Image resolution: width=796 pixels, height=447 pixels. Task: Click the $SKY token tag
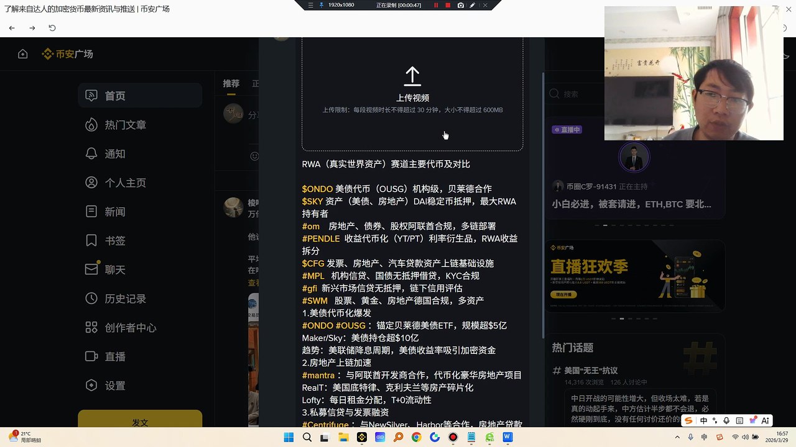pyautogui.click(x=312, y=201)
